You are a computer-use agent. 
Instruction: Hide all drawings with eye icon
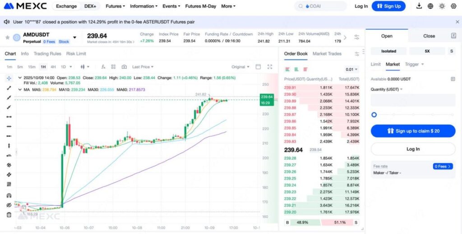pyautogui.click(x=9, y=205)
